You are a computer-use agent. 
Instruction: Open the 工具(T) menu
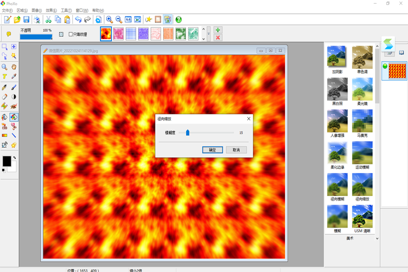(66, 10)
